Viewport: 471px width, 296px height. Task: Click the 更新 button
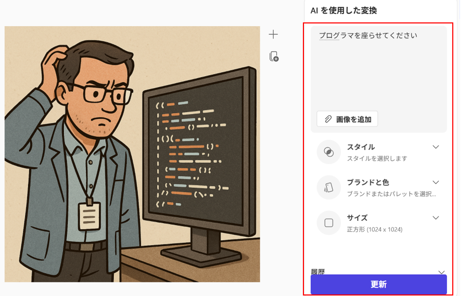[378, 284]
